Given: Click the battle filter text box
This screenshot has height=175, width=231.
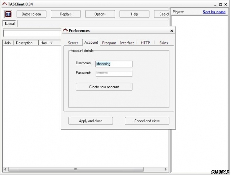Looking at the screenshot, I should point(32,33).
